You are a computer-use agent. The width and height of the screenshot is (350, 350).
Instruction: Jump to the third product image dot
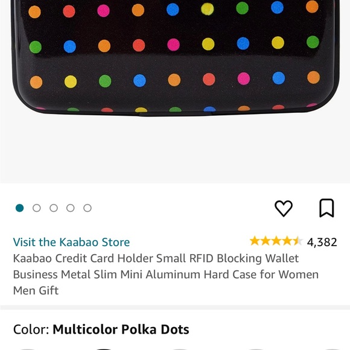point(54,208)
